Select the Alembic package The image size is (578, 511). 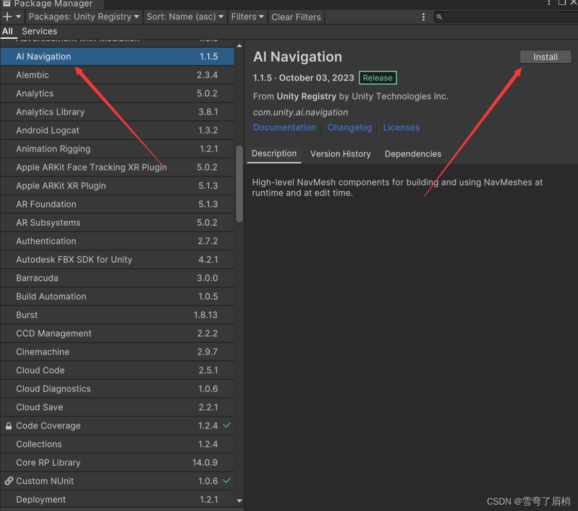[x=117, y=75]
